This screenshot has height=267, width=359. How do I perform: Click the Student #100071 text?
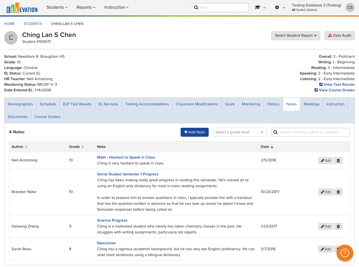pyautogui.click(x=36, y=42)
